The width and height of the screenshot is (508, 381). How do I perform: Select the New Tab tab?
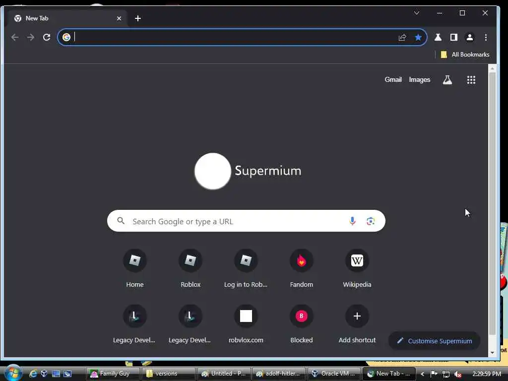pyautogui.click(x=66, y=18)
